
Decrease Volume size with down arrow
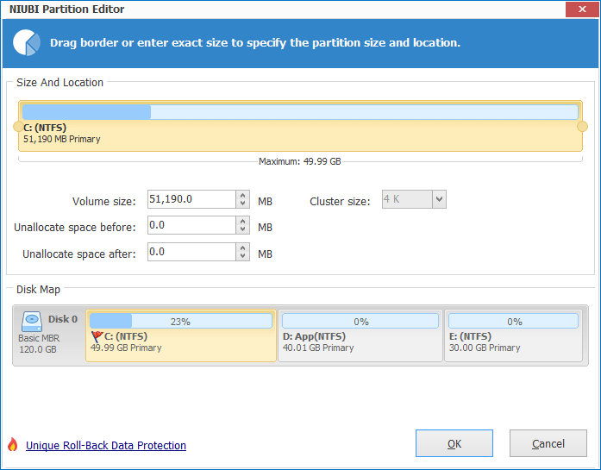click(242, 204)
